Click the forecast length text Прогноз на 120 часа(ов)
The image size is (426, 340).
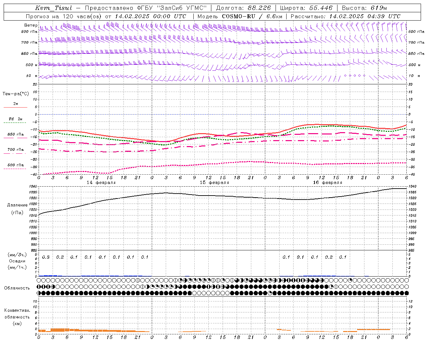point(64,16)
